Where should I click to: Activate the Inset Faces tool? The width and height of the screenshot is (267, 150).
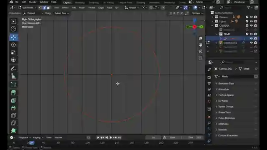tap(13, 100)
